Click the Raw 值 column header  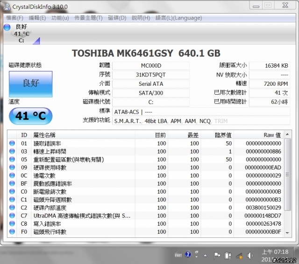click(258, 135)
